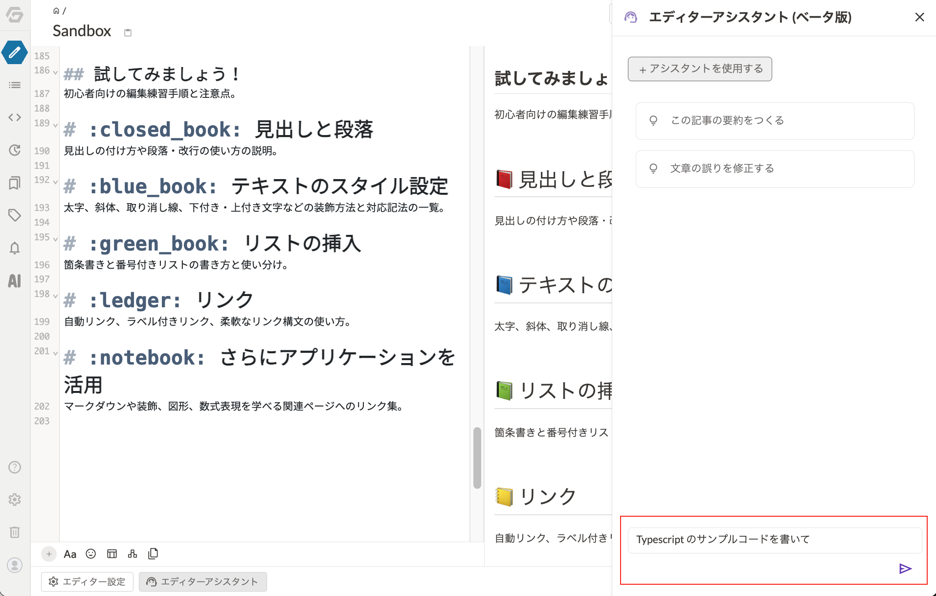Screen dimensions: 936x596
Task: Toggle the エディターアシスタント panel button
Action: [x=202, y=582]
